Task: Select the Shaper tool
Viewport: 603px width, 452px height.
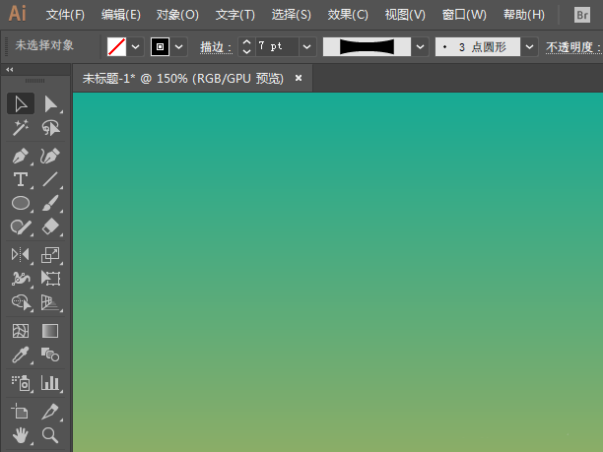Action: (21, 226)
